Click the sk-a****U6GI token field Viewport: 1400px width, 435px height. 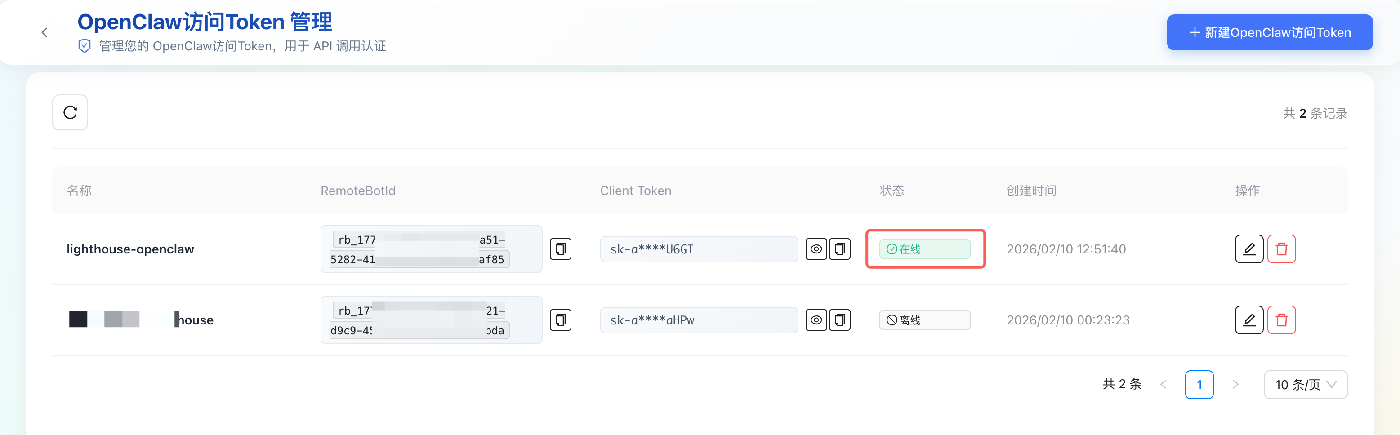698,249
